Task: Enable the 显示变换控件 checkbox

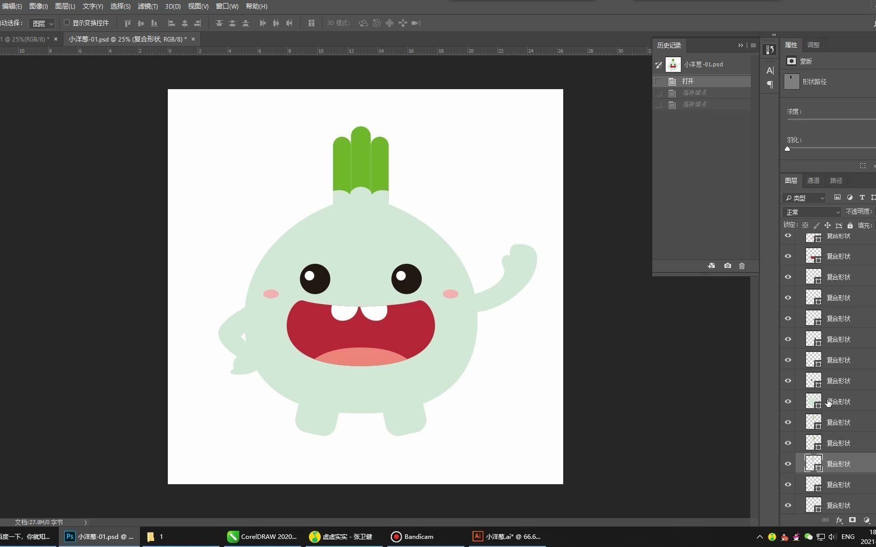Action: (x=66, y=23)
